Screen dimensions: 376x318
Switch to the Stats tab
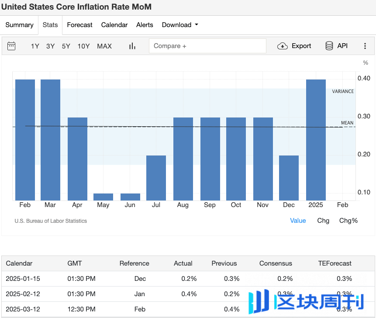(x=50, y=25)
